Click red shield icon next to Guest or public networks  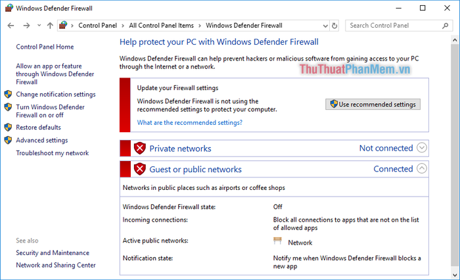tap(139, 169)
